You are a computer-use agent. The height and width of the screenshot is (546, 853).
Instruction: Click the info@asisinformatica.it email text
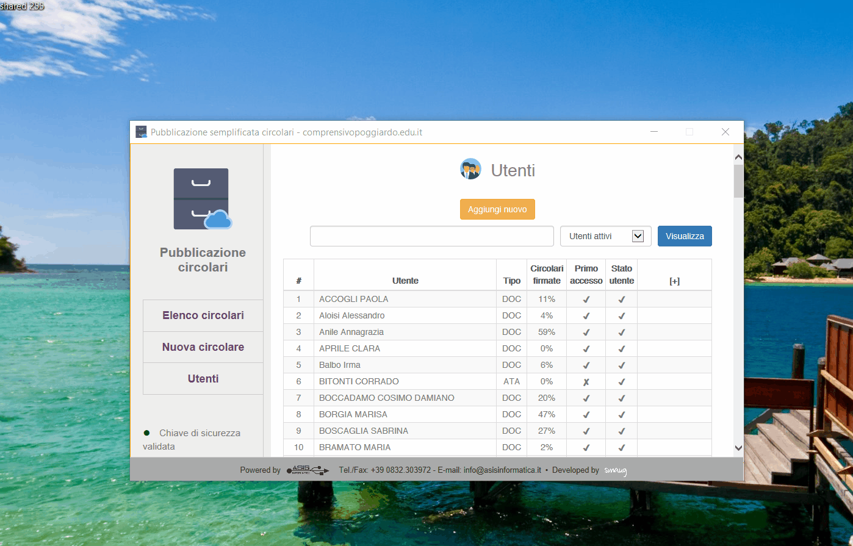coord(502,470)
